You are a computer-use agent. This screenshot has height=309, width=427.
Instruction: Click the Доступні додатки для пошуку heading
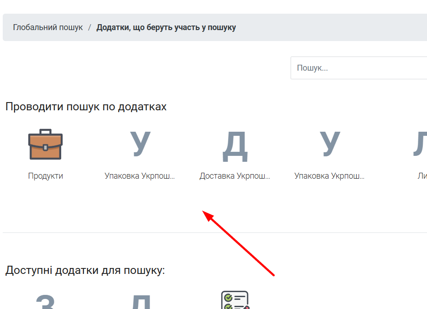[x=85, y=270]
